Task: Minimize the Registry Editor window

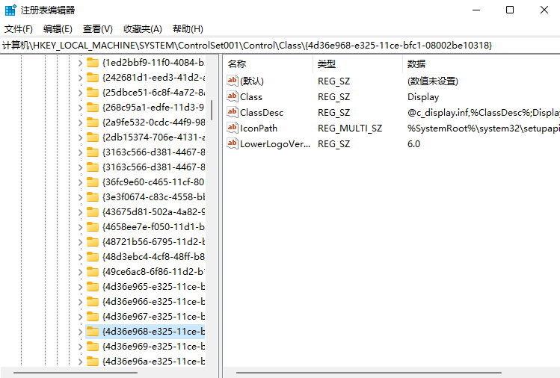Action: 476,10
